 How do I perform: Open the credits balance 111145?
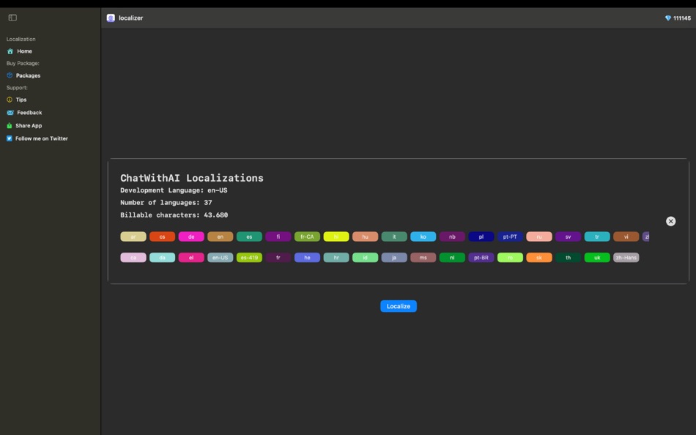tap(682, 18)
